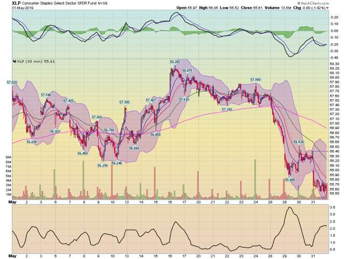Click the 56.190 low price label
345x259 pixels.
[x=103, y=165]
